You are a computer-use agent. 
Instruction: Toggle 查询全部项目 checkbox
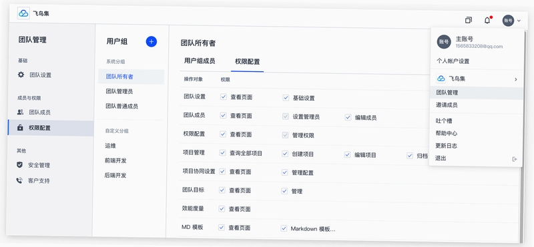223,153
